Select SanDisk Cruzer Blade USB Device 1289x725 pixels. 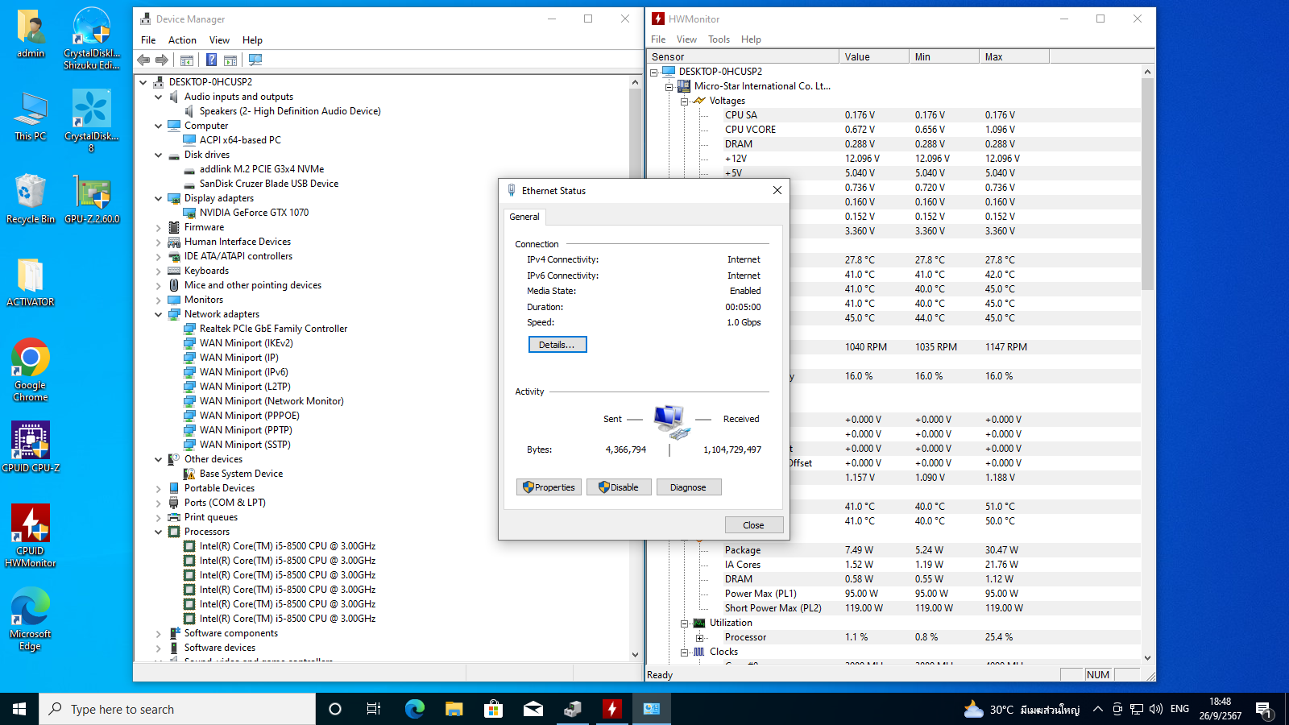pyautogui.click(x=269, y=184)
